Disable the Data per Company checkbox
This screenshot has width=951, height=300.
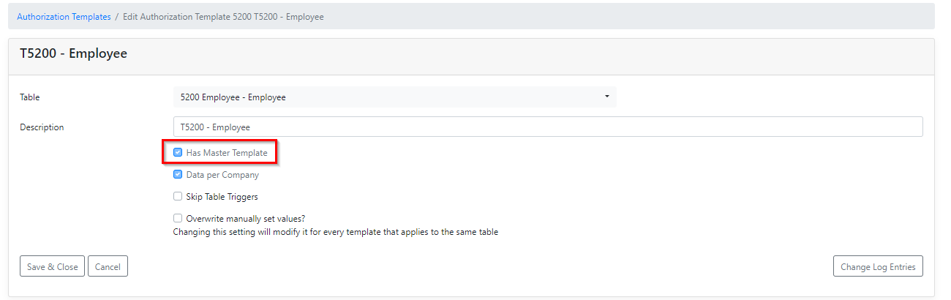(x=178, y=174)
